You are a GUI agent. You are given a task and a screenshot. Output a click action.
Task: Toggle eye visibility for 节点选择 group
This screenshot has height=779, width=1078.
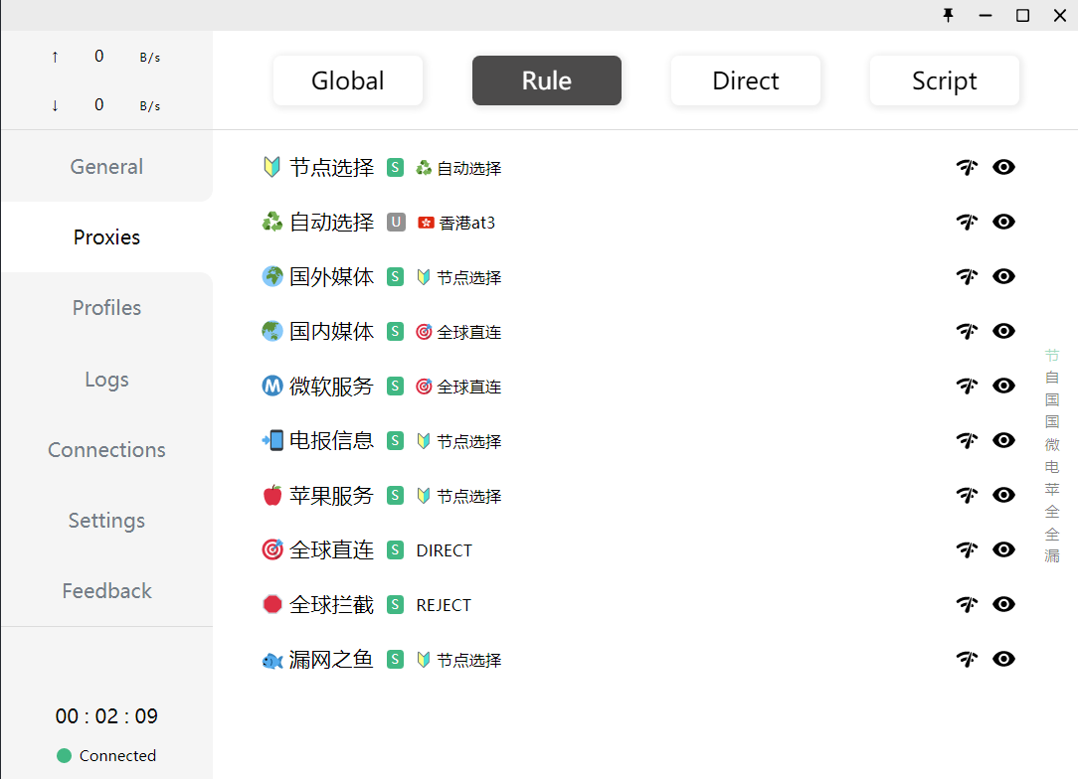pyautogui.click(x=1003, y=167)
